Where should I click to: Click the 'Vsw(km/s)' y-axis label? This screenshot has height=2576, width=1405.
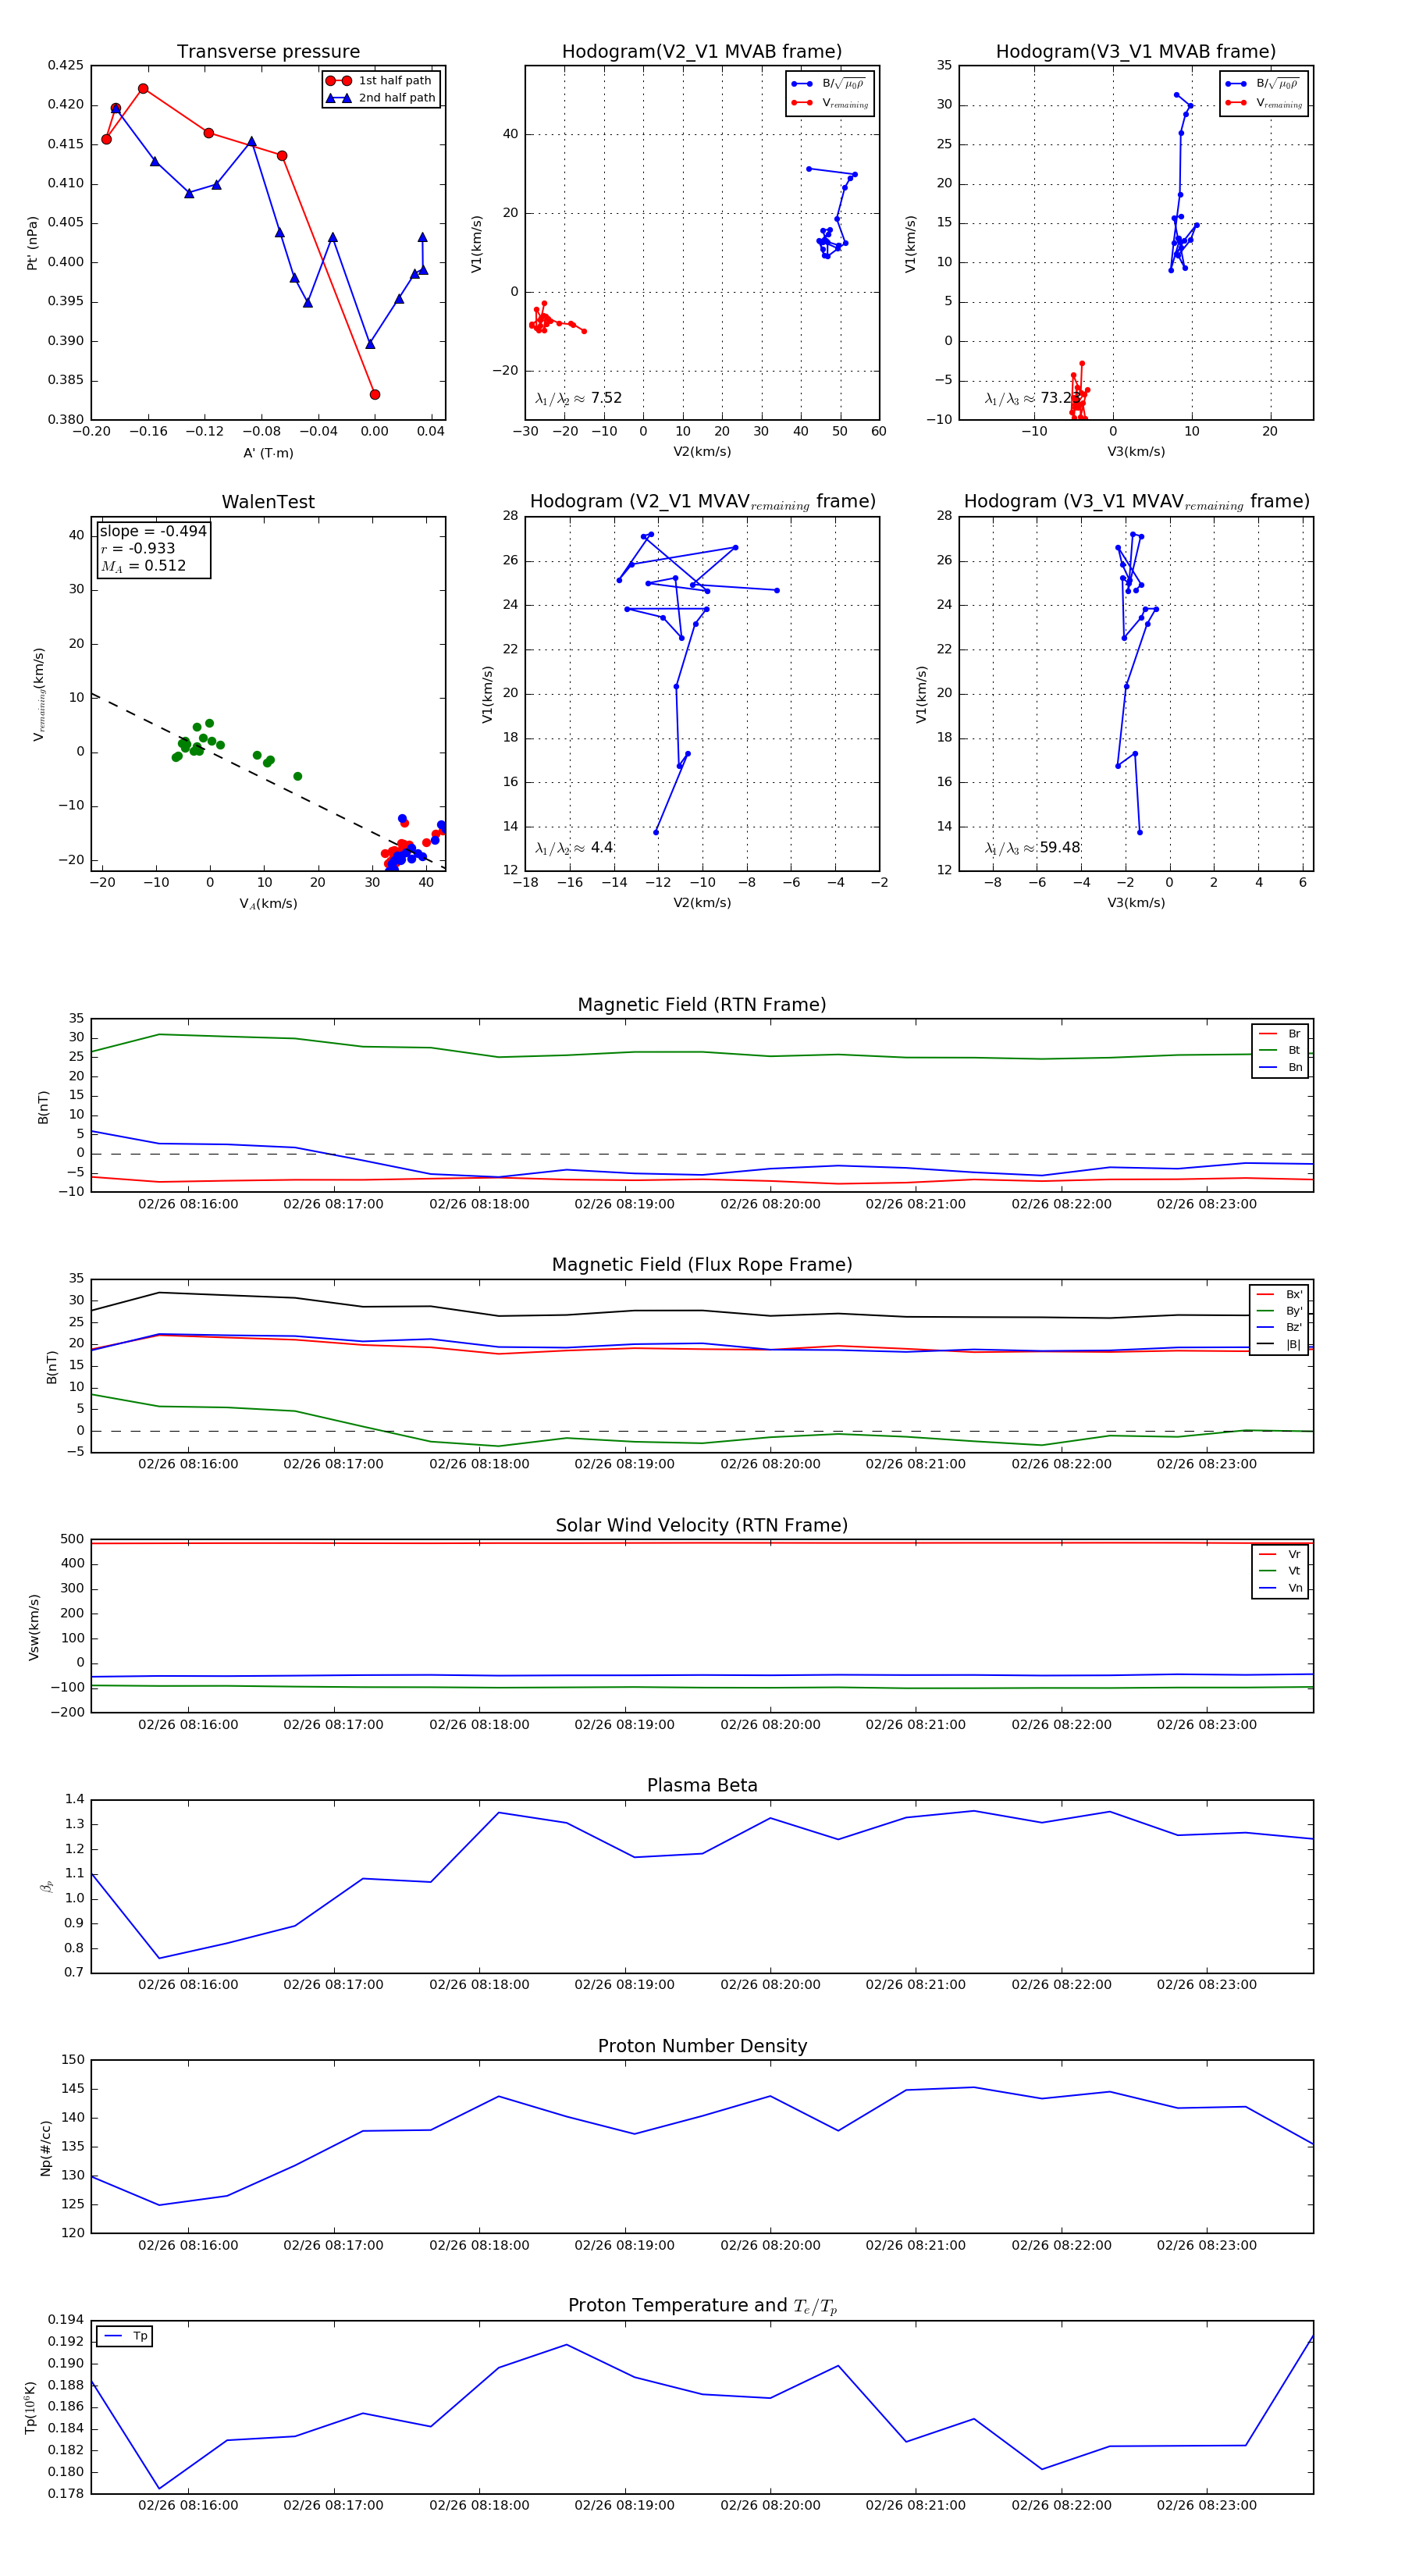tap(34, 1627)
